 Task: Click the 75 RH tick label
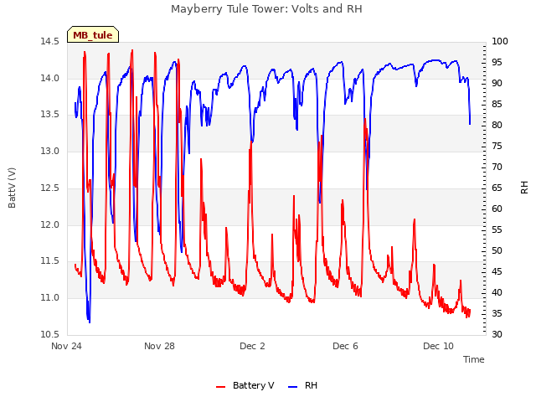(x=497, y=147)
